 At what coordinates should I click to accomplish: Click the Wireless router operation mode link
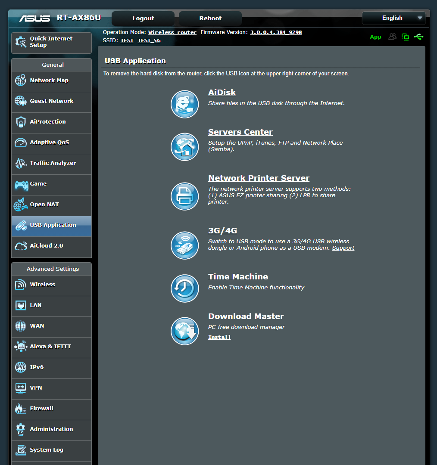coord(172,32)
